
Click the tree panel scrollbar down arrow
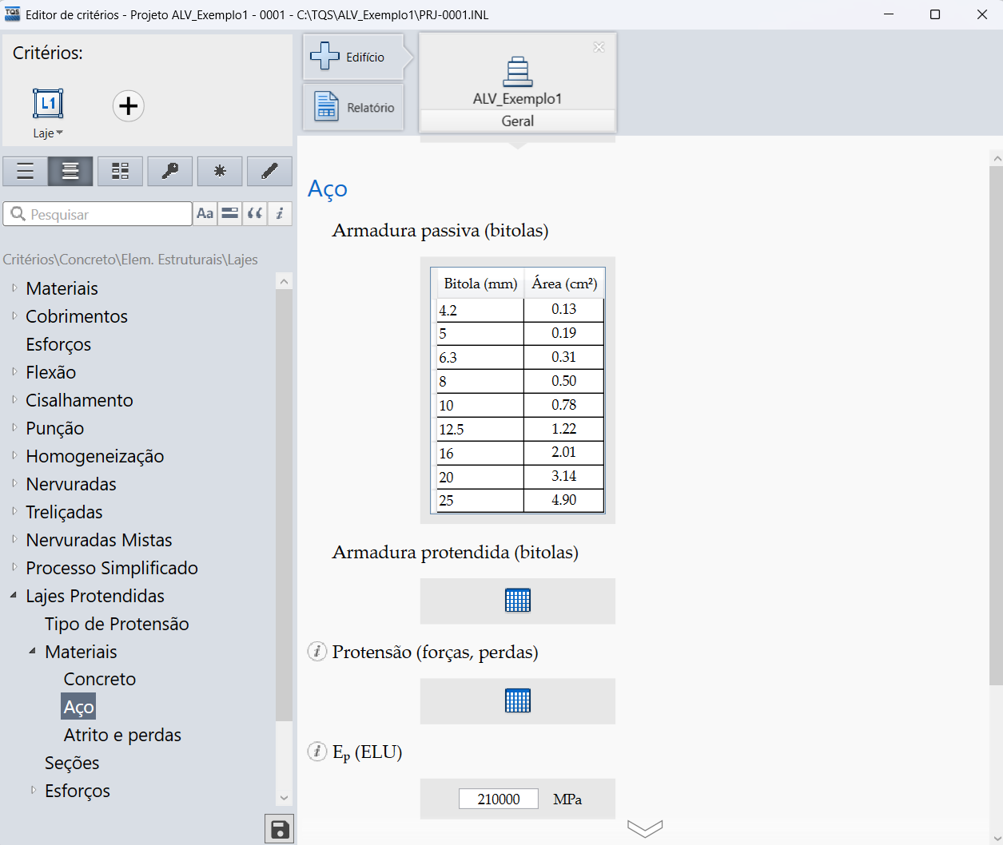pyautogui.click(x=284, y=798)
